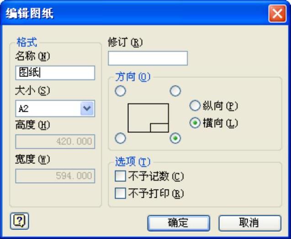Choose top-left title block corner radio
This screenshot has height=239, width=291.
pos(121,91)
